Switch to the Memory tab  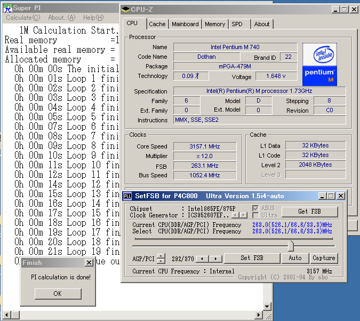tap(215, 24)
